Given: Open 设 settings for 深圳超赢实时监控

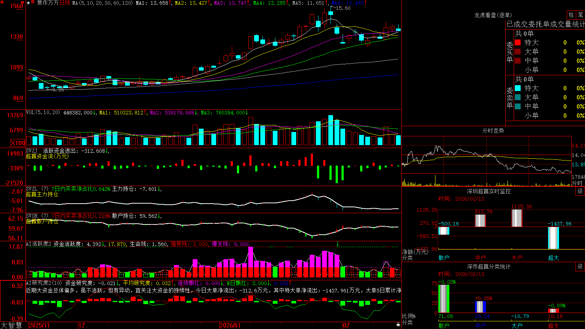Looking at the screenshot, I should (580, 191).
